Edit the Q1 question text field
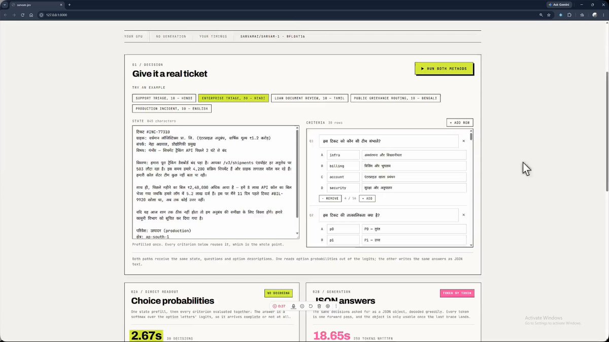The height and width of the screenshot is (342, 609). [x=389, y=141]
